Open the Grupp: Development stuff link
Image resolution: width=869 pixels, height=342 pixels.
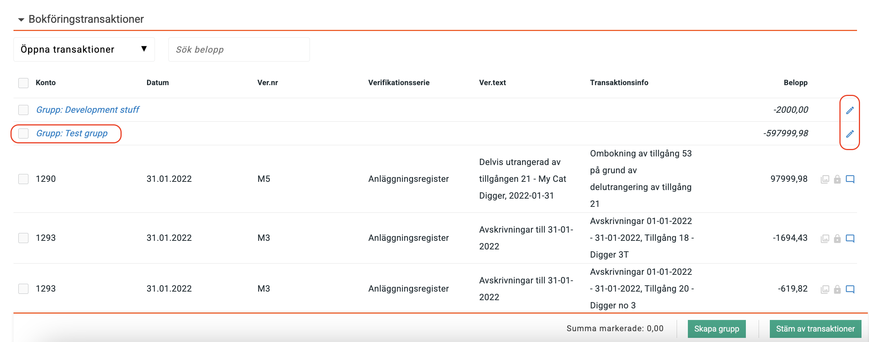88,110
